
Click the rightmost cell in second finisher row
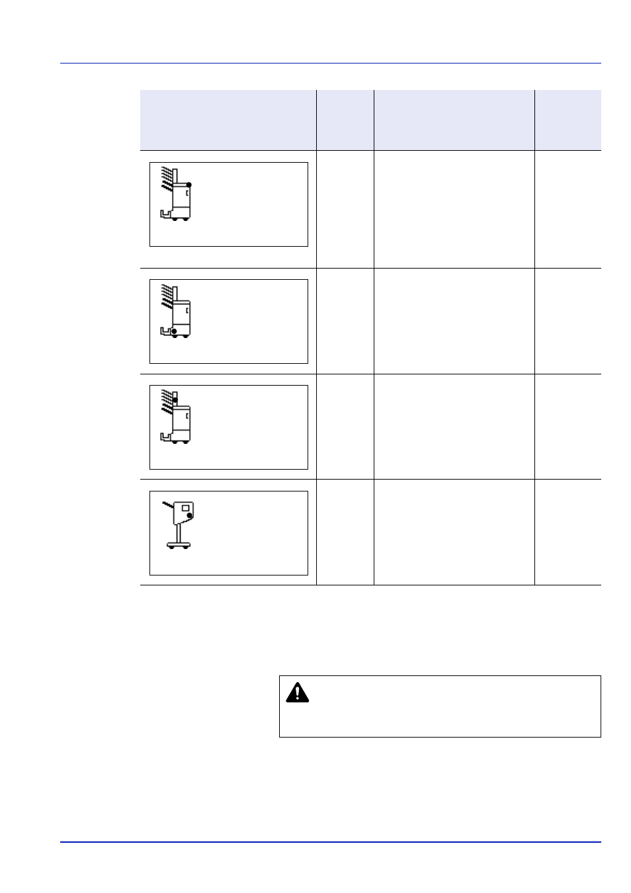click(x=568, y=321)
